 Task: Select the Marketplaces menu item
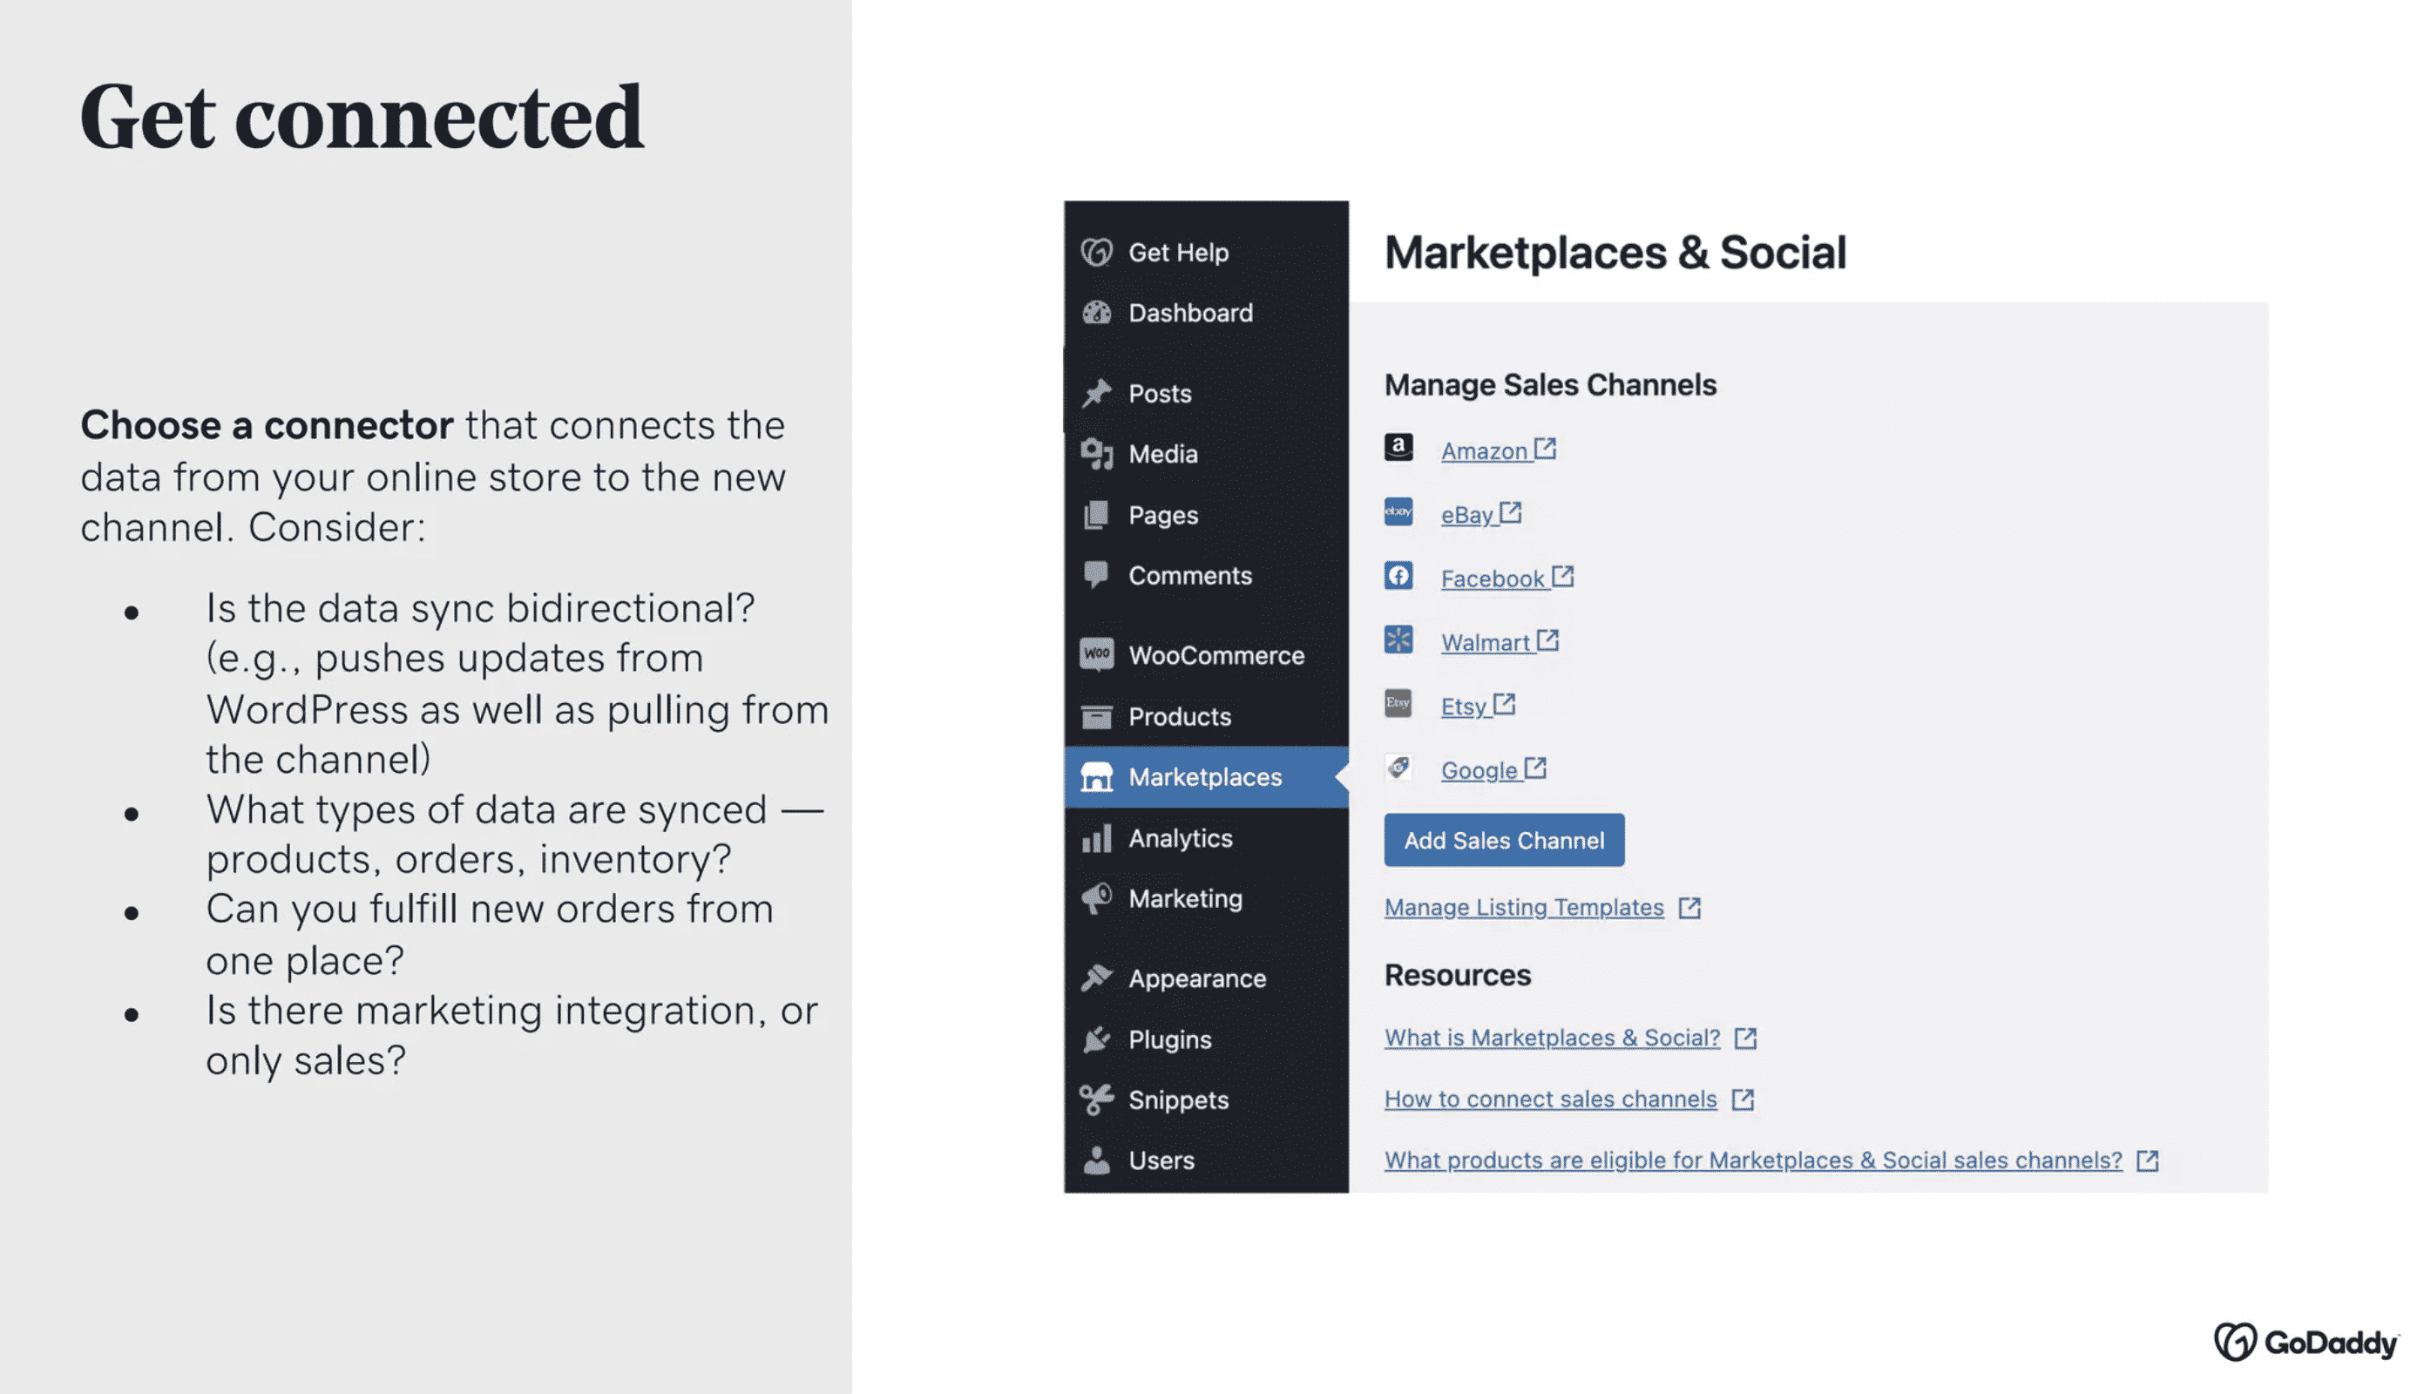click(1206, 776)
